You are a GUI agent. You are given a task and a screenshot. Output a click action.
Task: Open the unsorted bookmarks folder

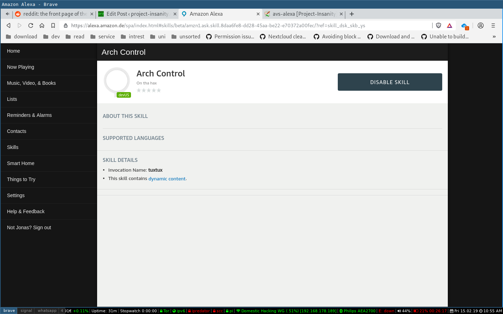point(186,37)
